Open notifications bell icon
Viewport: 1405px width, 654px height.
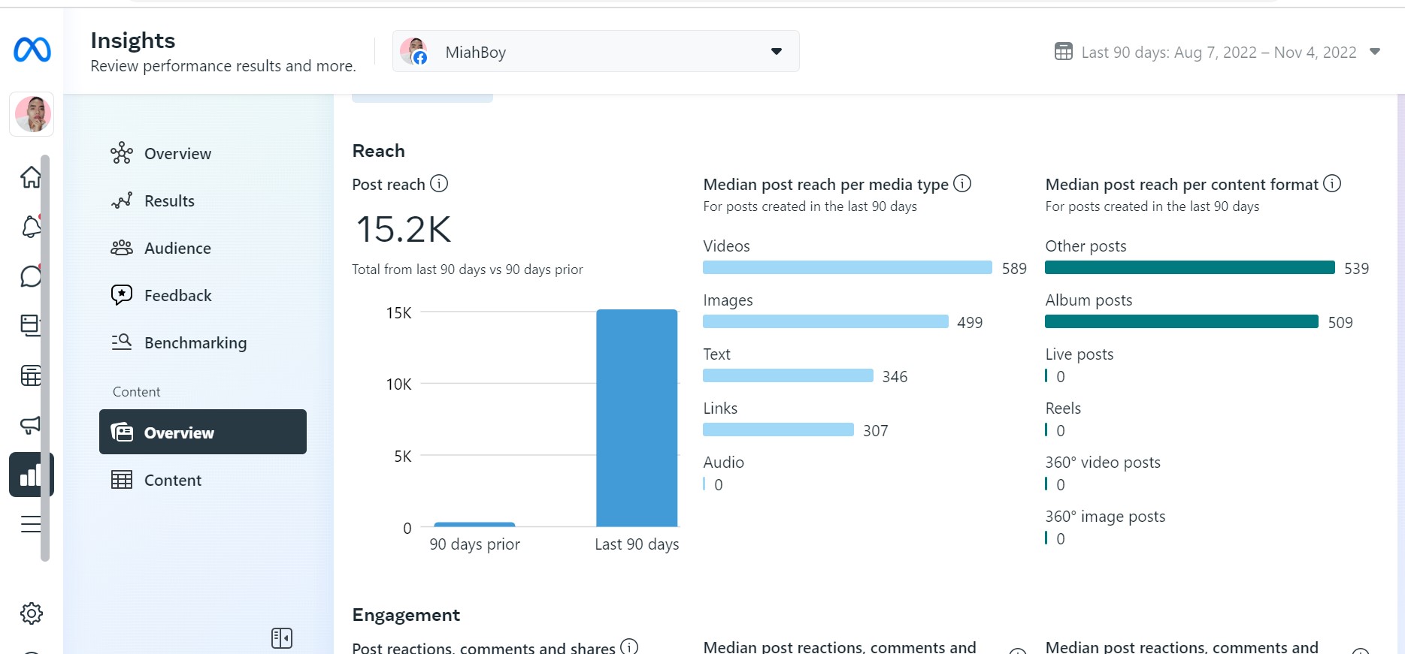tap(31, 227)
